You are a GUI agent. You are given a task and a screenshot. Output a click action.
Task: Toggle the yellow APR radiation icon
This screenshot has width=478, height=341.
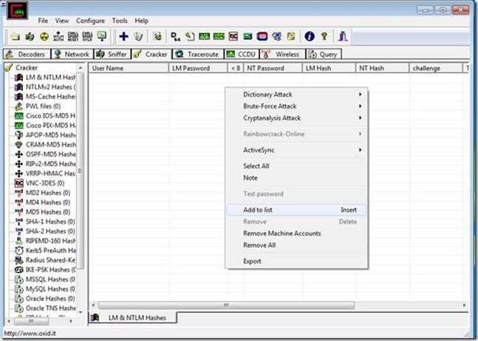point(44,37)
